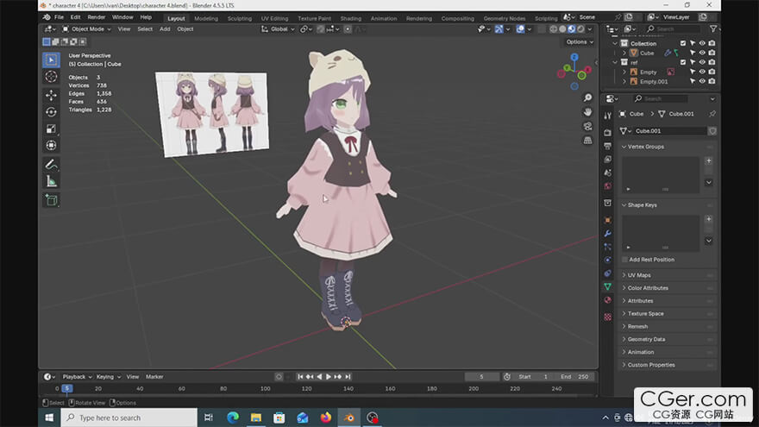Switch to the Sculpting workspace tab
Image resolution: width=759 pixels, height=427 pixels.
coord(239,17)
